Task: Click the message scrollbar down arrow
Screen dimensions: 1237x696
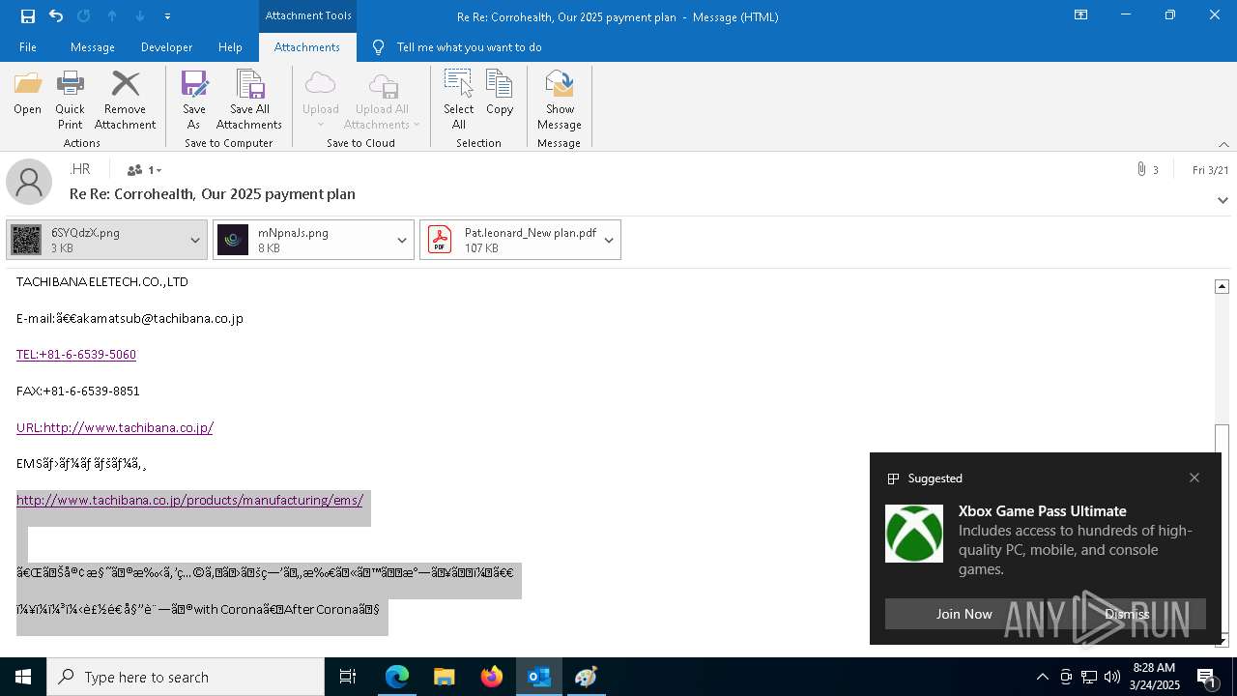Action: (x=1222, y=640)
